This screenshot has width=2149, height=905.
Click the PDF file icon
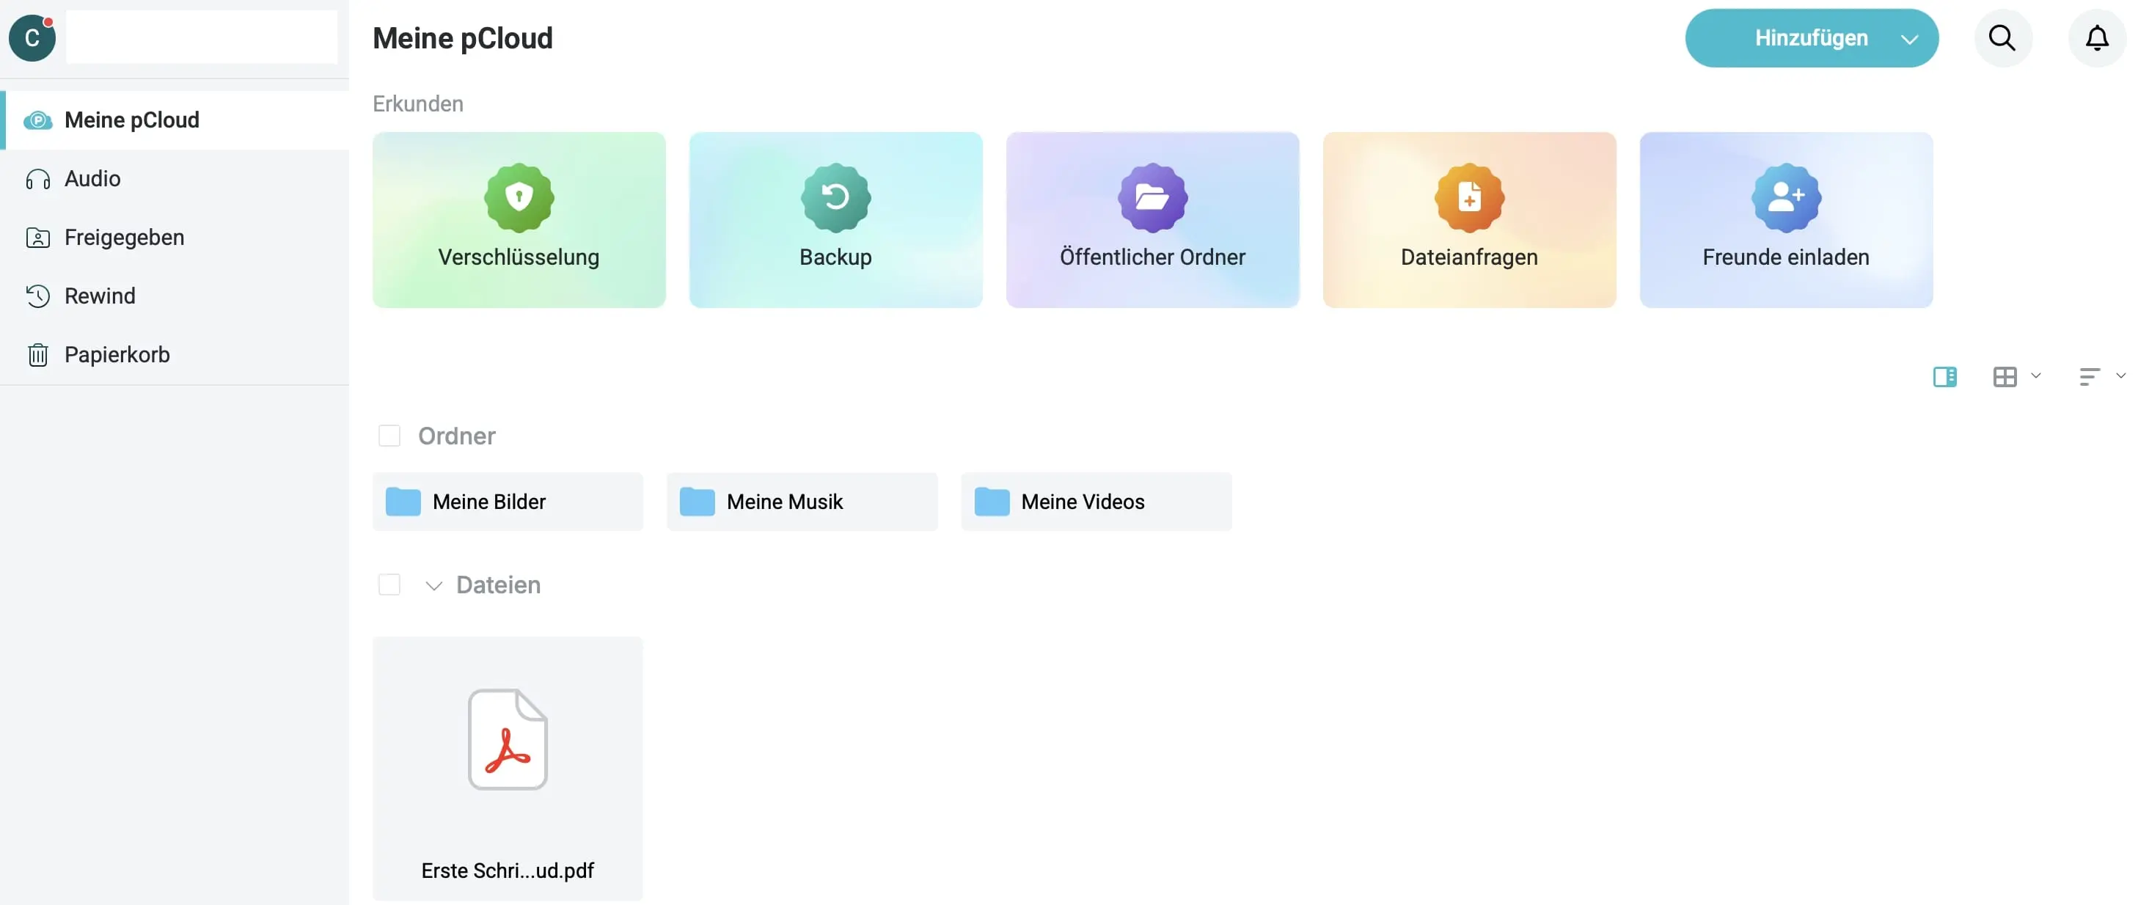[508, 739]
